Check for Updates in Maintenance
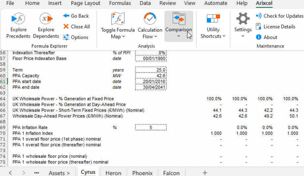Image resolution: width=304 pixels, height=176 pixels. pyautogui.click(x=279, y=16)
